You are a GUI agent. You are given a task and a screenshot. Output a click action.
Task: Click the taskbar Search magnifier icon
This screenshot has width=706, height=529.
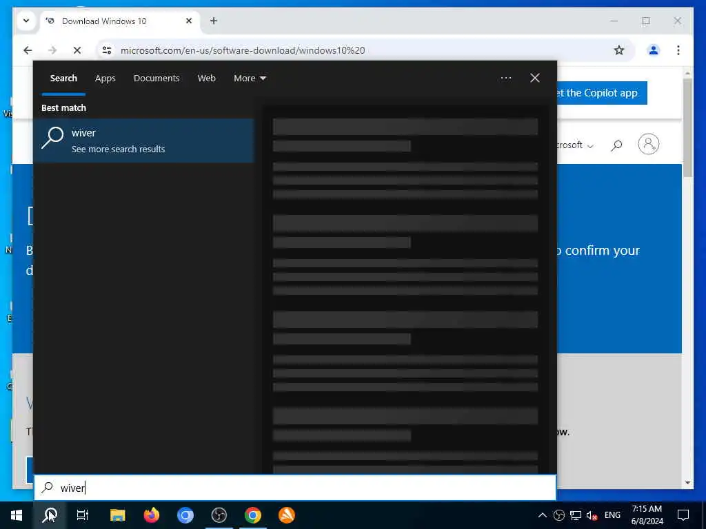(x=50, y=515)
